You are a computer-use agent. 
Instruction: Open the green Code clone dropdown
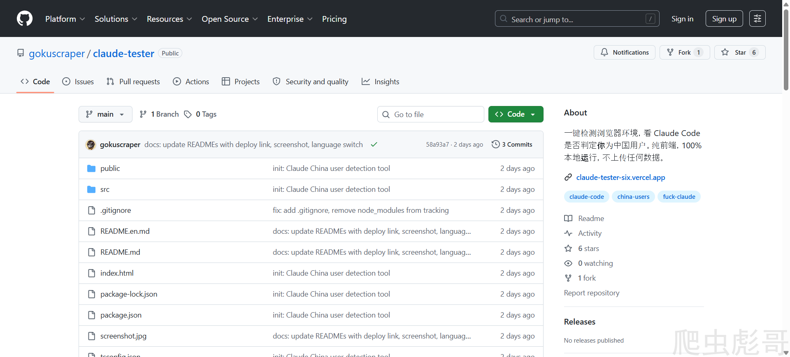coord(516,114)
